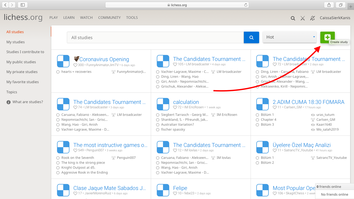Click 2.ADIM CUMA 18:30 FOMARA board icon

[263, 104]
